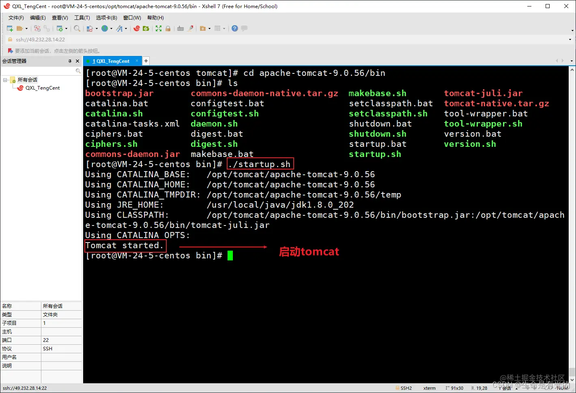Click the green Xagent toolbar icon
The width and height of the screenshot is (576, 393).
[x=146, y=28]
